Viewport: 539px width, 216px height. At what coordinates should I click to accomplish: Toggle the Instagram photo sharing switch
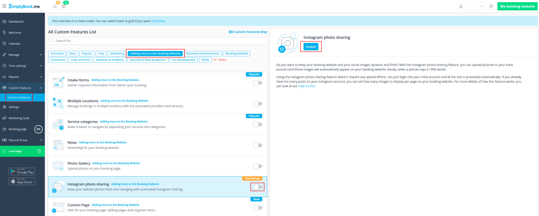click(x=258, y=187)
